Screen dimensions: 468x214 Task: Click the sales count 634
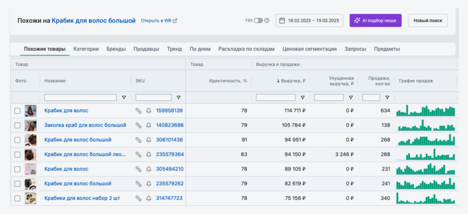(385, 111)
